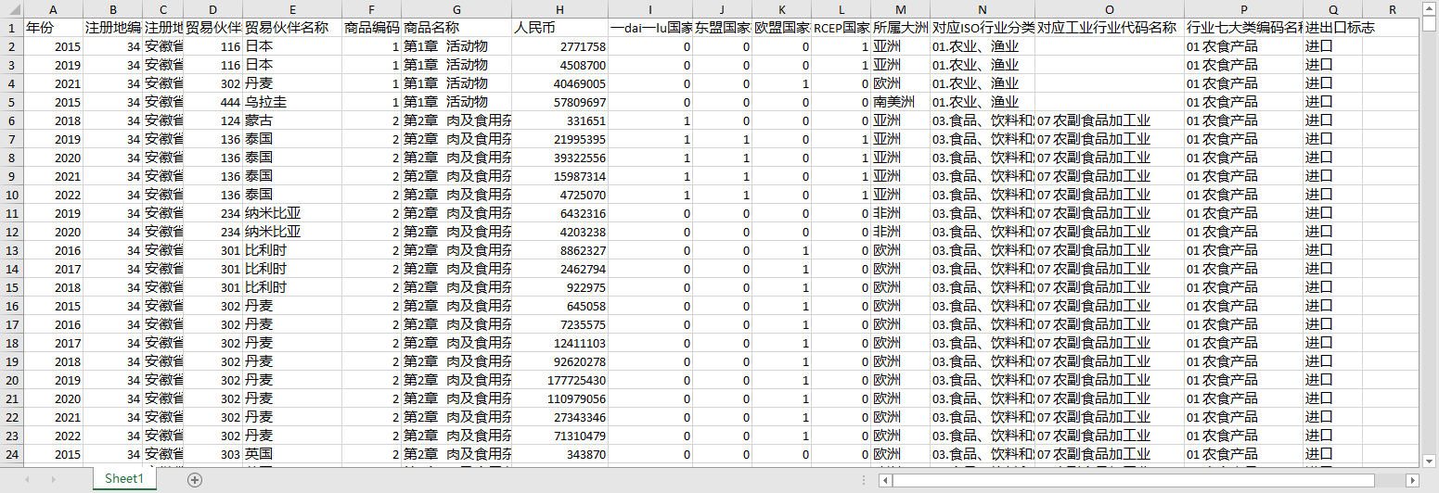Switch to the Sheet1 tab
Viewport: 1439px width, 493px height.
[124, 479]
